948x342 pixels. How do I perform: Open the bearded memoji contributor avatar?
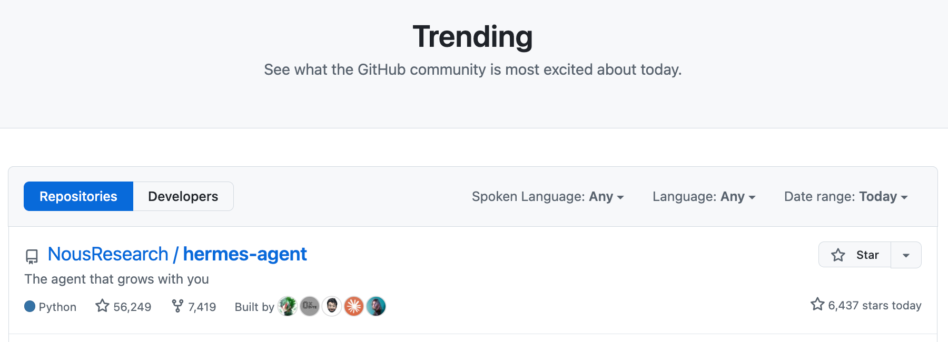(x=332, y=306)
